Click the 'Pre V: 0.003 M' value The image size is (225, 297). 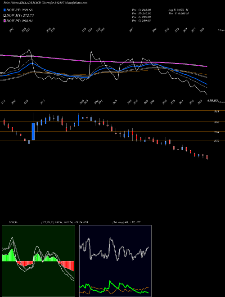pos(179,13)
